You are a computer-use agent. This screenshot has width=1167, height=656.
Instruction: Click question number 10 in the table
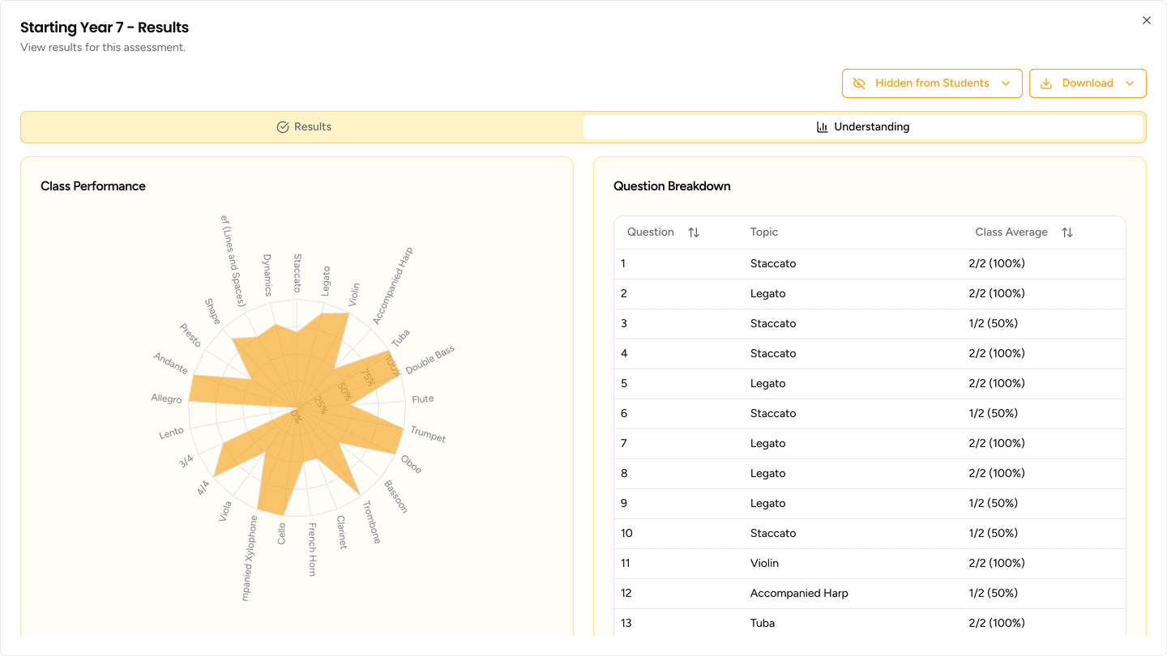pos(626,533)
